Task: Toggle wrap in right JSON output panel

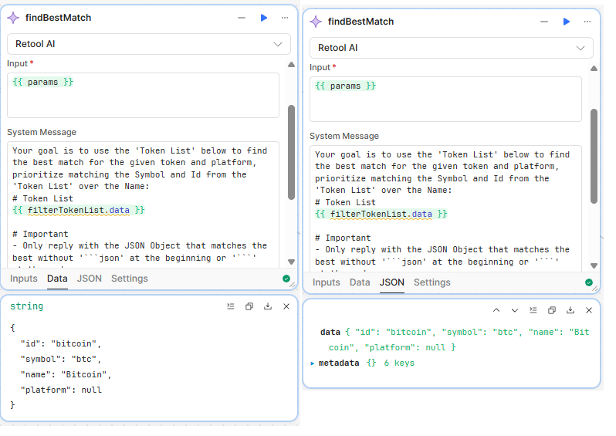Action: 533,310
